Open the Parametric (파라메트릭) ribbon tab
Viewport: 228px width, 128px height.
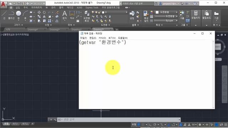[x=36, y=7]
